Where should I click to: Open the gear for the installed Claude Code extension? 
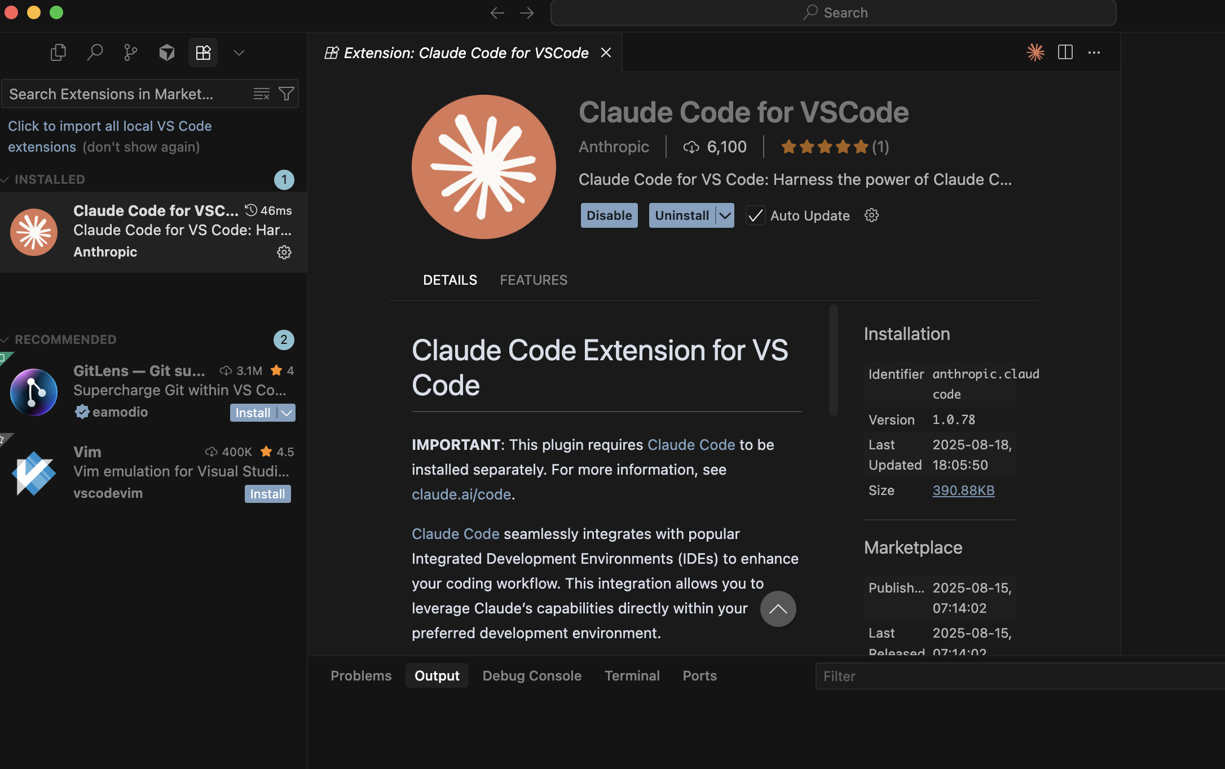pos(284,252)
